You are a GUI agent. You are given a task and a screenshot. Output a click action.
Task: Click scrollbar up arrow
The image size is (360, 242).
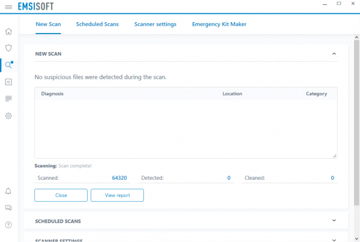pyautogui.click(x=356, y=37)
